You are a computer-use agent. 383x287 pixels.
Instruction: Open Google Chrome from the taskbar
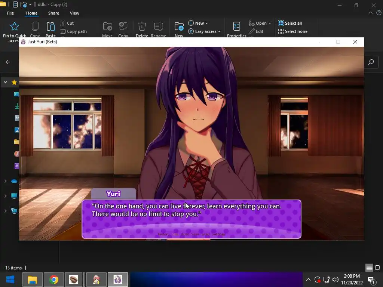click(x=54, y=280)
